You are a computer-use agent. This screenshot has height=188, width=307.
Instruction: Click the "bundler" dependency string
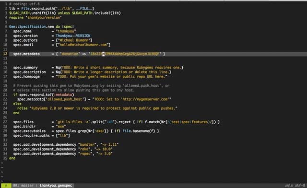87,145
